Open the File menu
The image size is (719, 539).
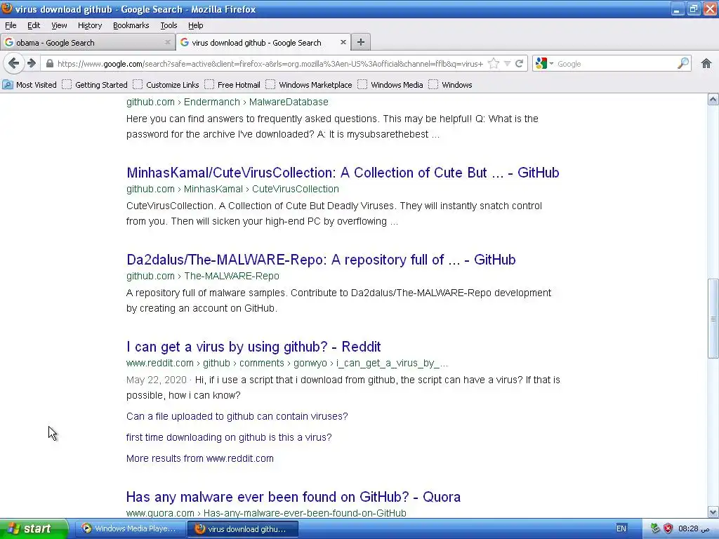pos(11,25)
